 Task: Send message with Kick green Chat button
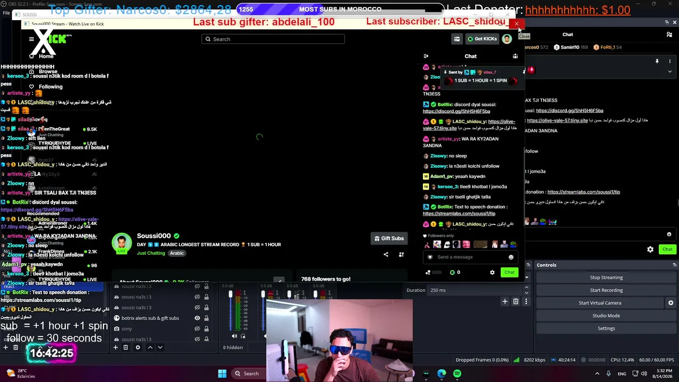509,272
